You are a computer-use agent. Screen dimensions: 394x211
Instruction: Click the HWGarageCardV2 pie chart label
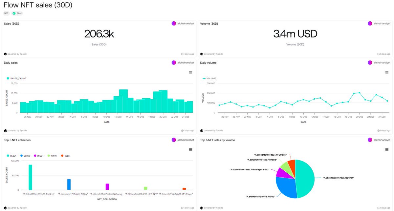(x=249, y=169)
